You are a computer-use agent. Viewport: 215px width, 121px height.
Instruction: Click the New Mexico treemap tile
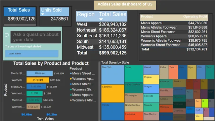[x=151, y=116]
